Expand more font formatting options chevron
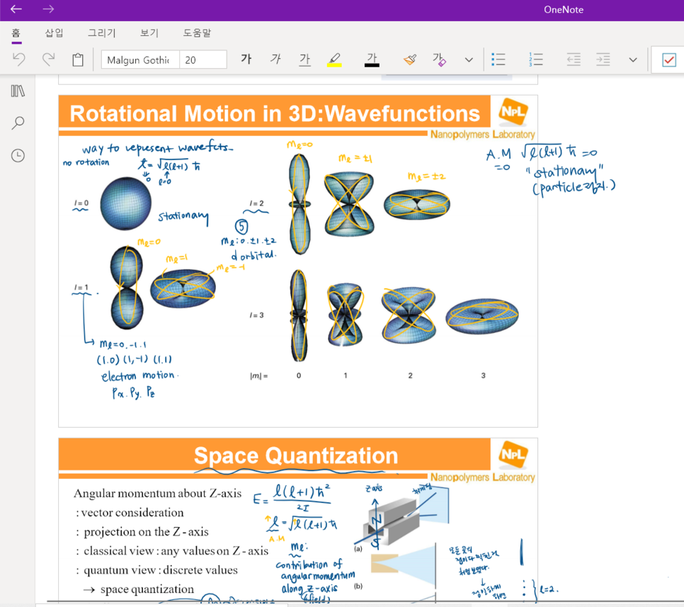The height and width of the screenshot is (607, 684). click(x=469, y=59)
